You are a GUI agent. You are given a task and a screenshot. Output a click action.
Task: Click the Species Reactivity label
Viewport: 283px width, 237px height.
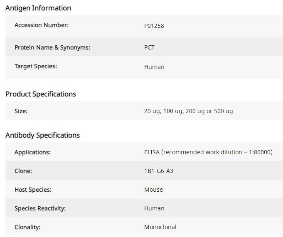(x=40, y=208)
